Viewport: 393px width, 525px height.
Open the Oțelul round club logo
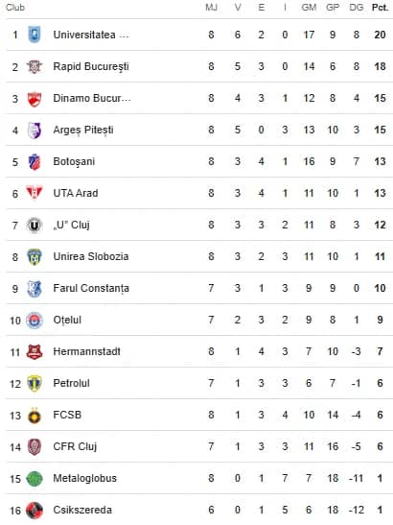35,321
